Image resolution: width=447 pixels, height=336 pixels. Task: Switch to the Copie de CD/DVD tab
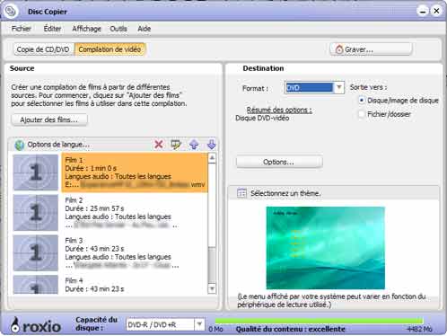point(43,49)
